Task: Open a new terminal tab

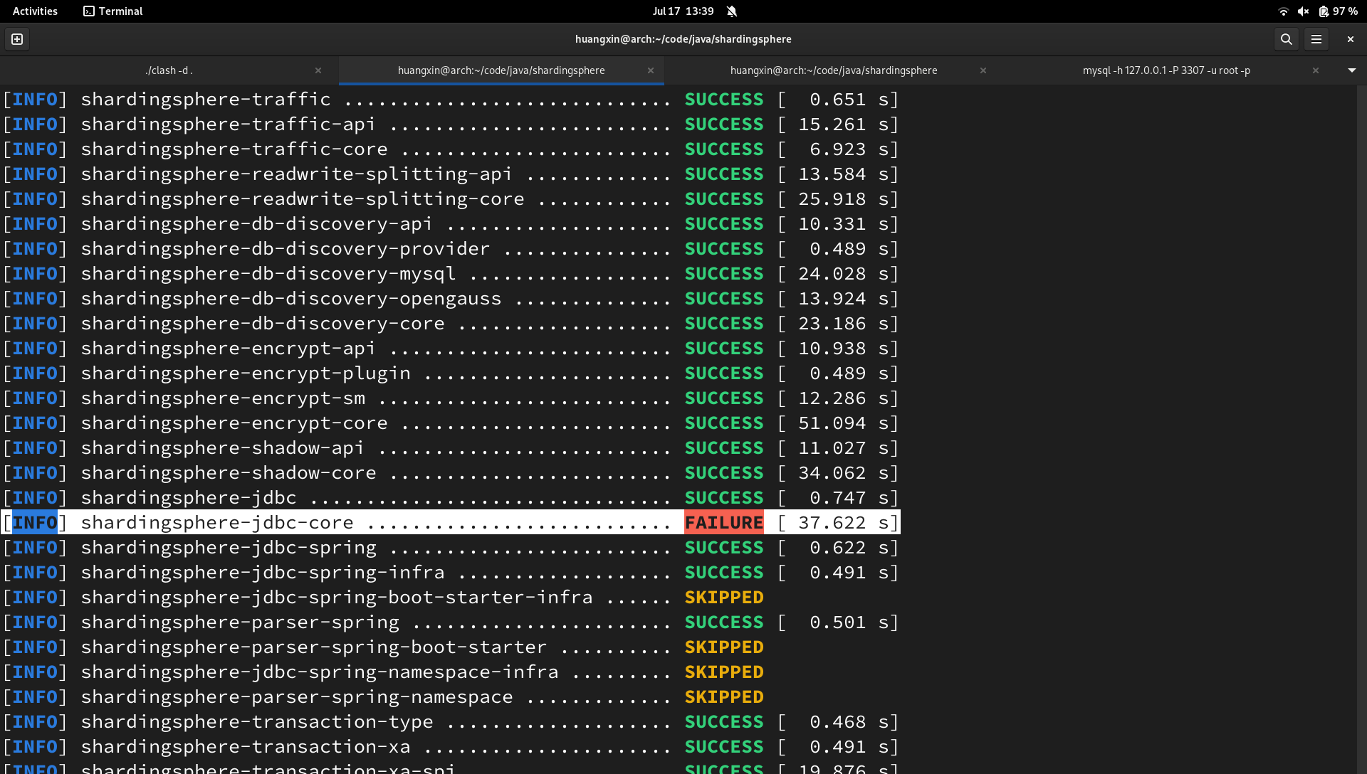Action: coord(17,39)
